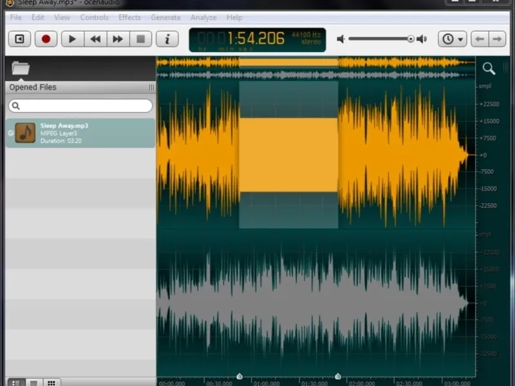Viewport: 515px width, 386px height.
Task: Open the file information (i) button
Action: pos(167,39)
